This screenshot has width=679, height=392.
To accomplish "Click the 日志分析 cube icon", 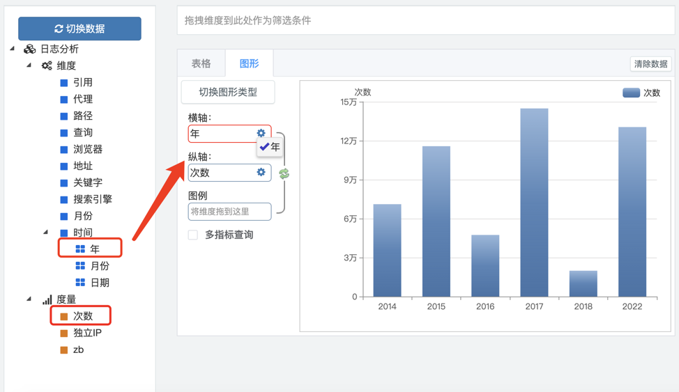I will point(29,49).
